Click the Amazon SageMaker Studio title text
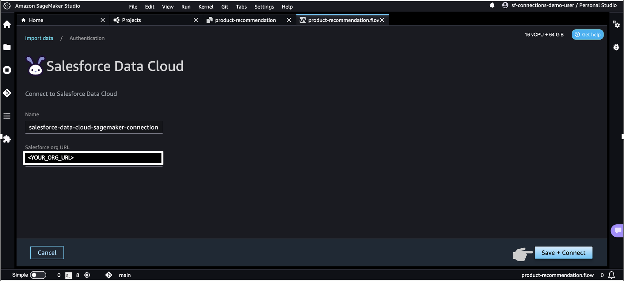This screenshot has height=281, width=624. pos(48,6)
